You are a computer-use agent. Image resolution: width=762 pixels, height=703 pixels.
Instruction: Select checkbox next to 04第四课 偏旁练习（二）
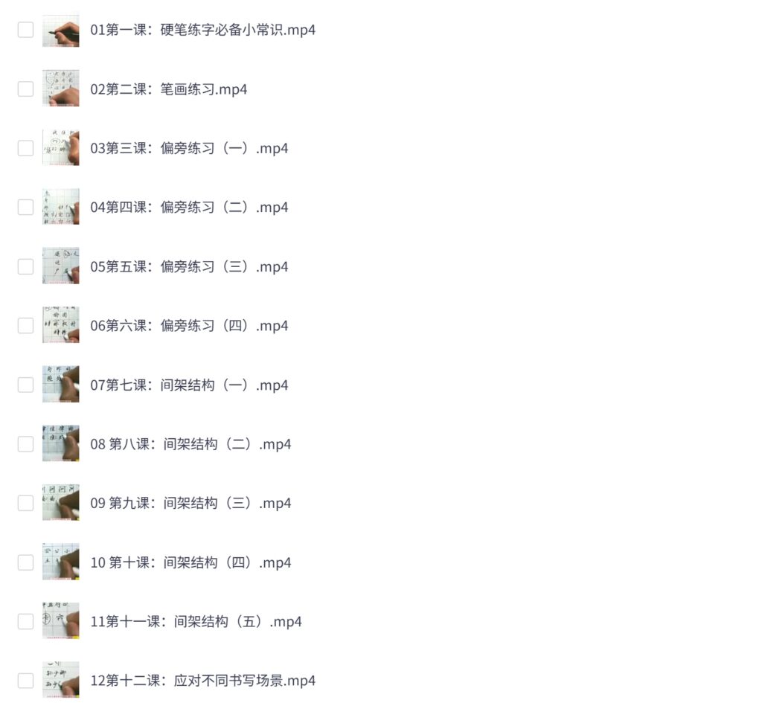26,208
